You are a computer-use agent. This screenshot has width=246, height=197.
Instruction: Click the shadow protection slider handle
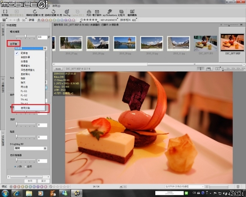tap(17, 137)
